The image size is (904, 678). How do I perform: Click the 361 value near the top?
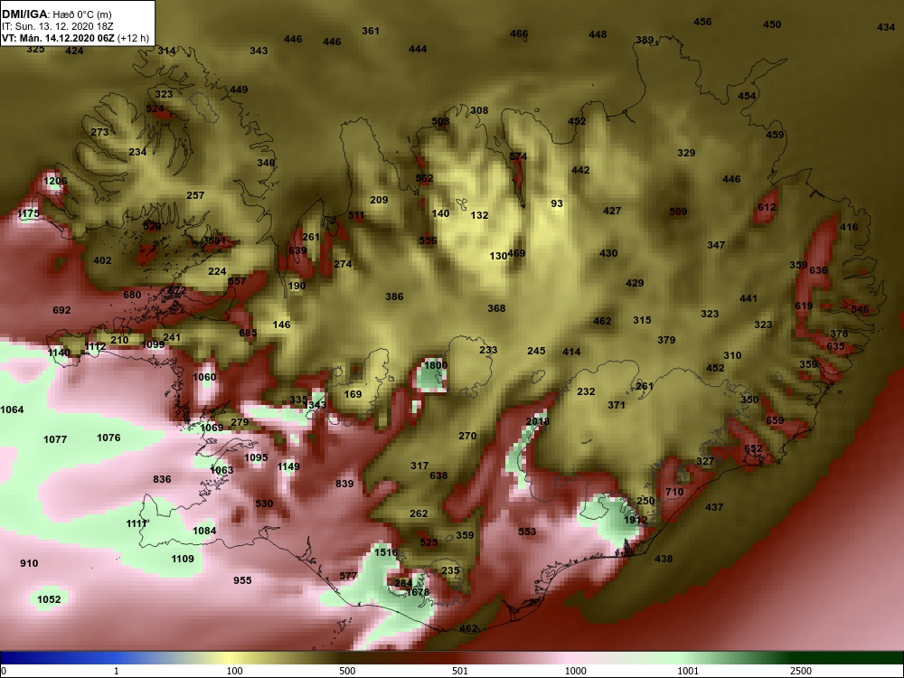pyautogui.click(x=371, y=31)
